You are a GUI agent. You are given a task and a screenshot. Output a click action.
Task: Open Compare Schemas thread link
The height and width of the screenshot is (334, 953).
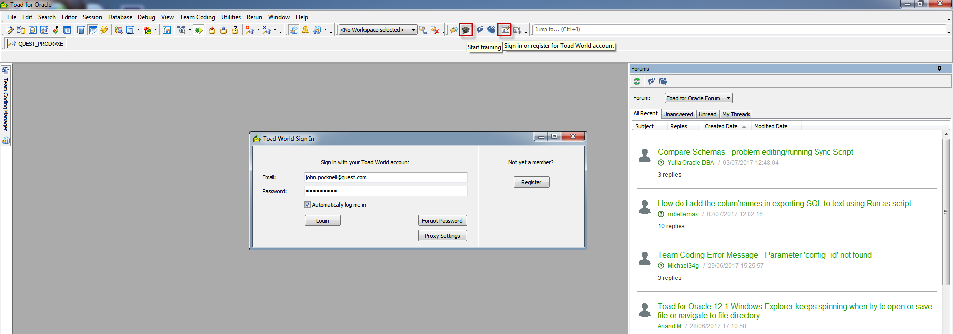pyautogui.click(x=755, y=152)
